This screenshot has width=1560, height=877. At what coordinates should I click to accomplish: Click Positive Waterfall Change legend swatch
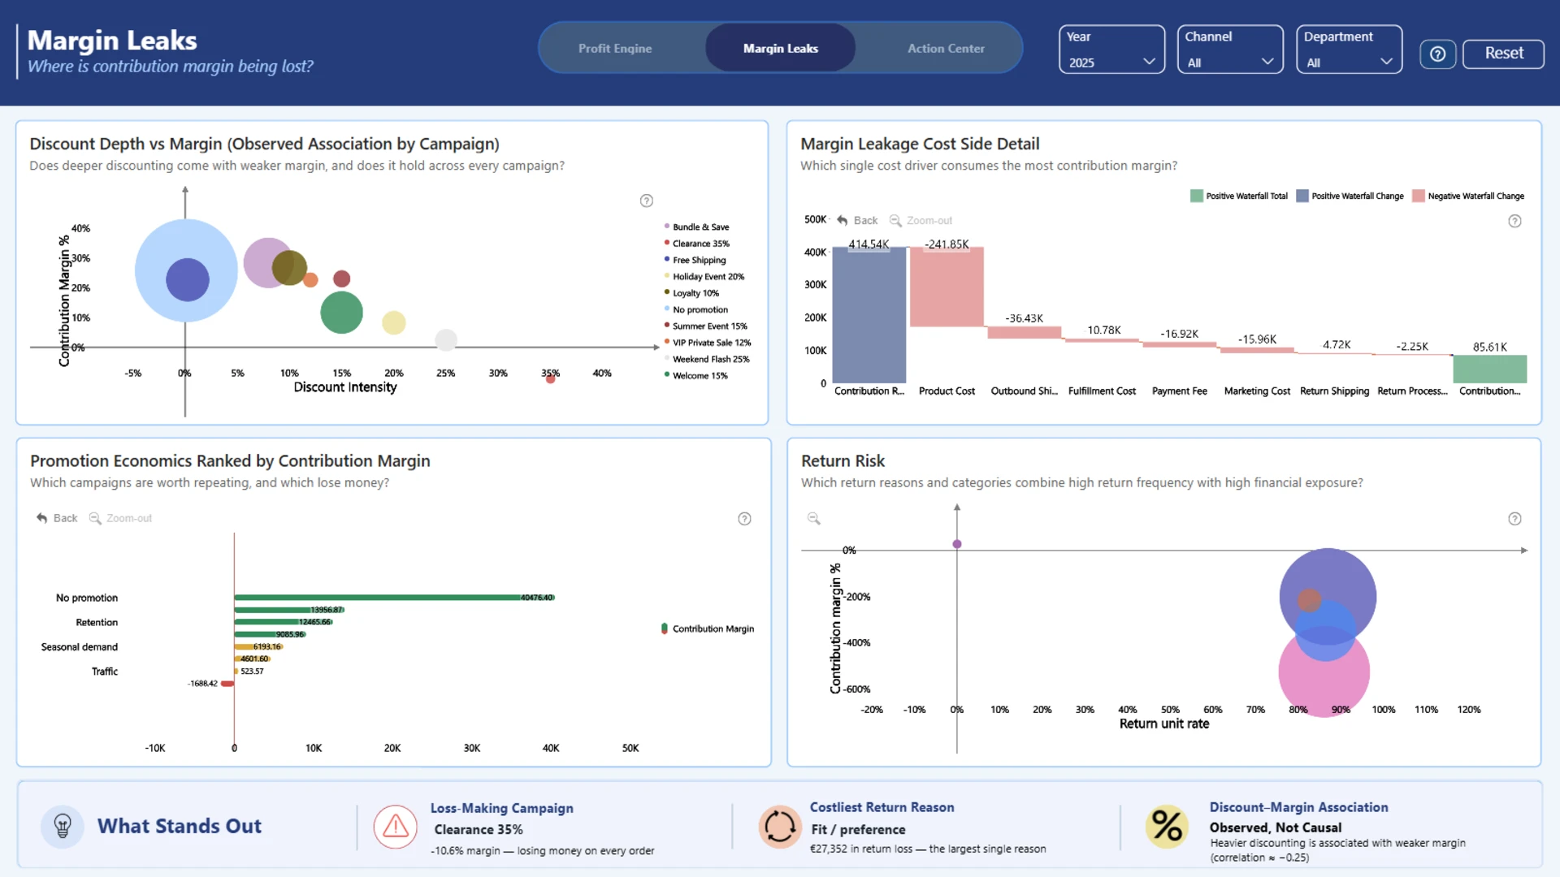pos(1302,196)
